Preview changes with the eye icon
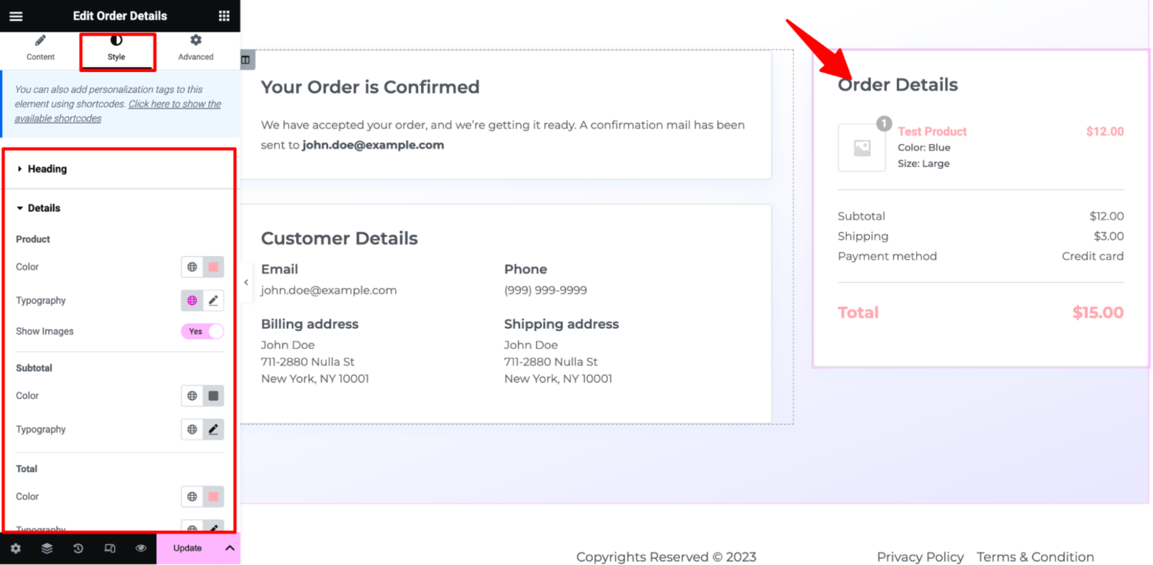The width and height of the screenshot is (1153, 565). (140, 548)
